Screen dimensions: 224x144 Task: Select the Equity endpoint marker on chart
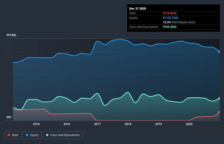coord(219,52)
